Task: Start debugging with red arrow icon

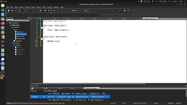Action: click(91, 10)
